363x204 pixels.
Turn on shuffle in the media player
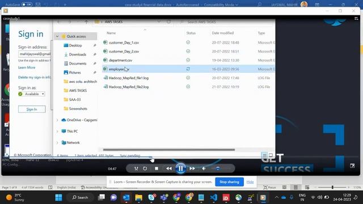point(136,169)
